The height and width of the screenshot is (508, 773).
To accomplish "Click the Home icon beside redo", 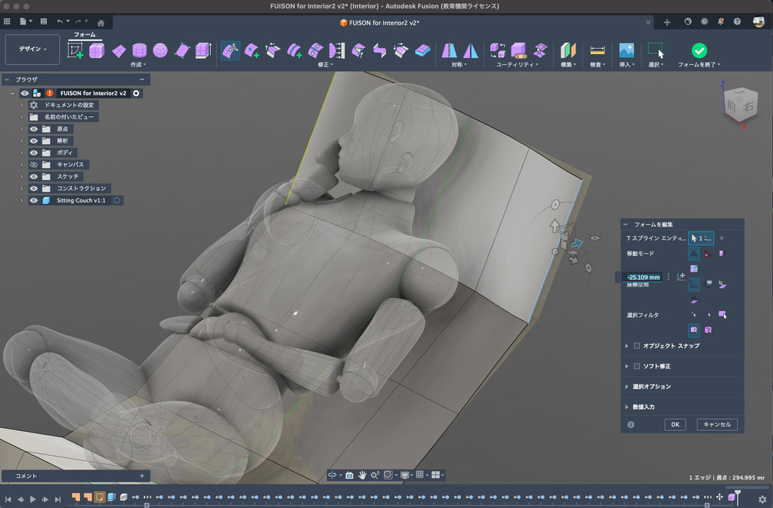I will [x=100, y=22].
